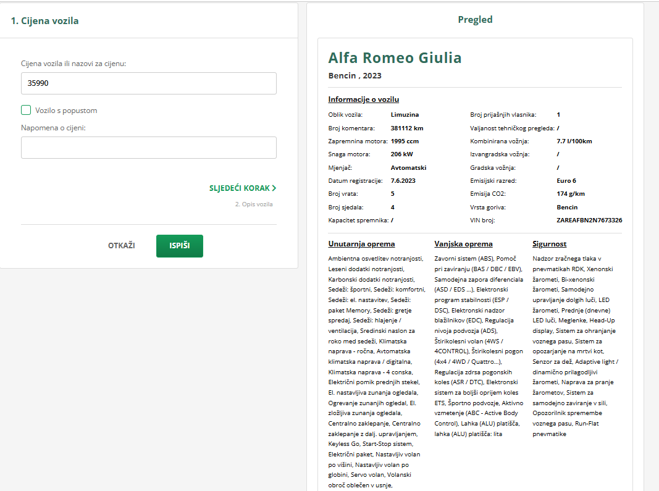The height and width of the screenshot is (491, 659).
Task: Click the engine power '206 kW'
Action: 402,154
